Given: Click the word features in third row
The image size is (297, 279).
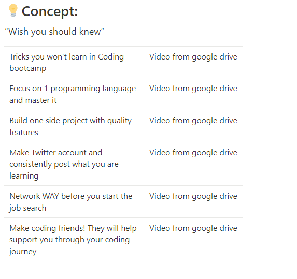Looking at the screenshot, I should pos(24,132).
